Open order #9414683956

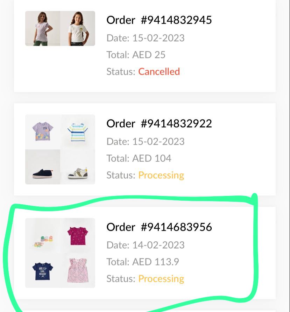tap(159, 227)
